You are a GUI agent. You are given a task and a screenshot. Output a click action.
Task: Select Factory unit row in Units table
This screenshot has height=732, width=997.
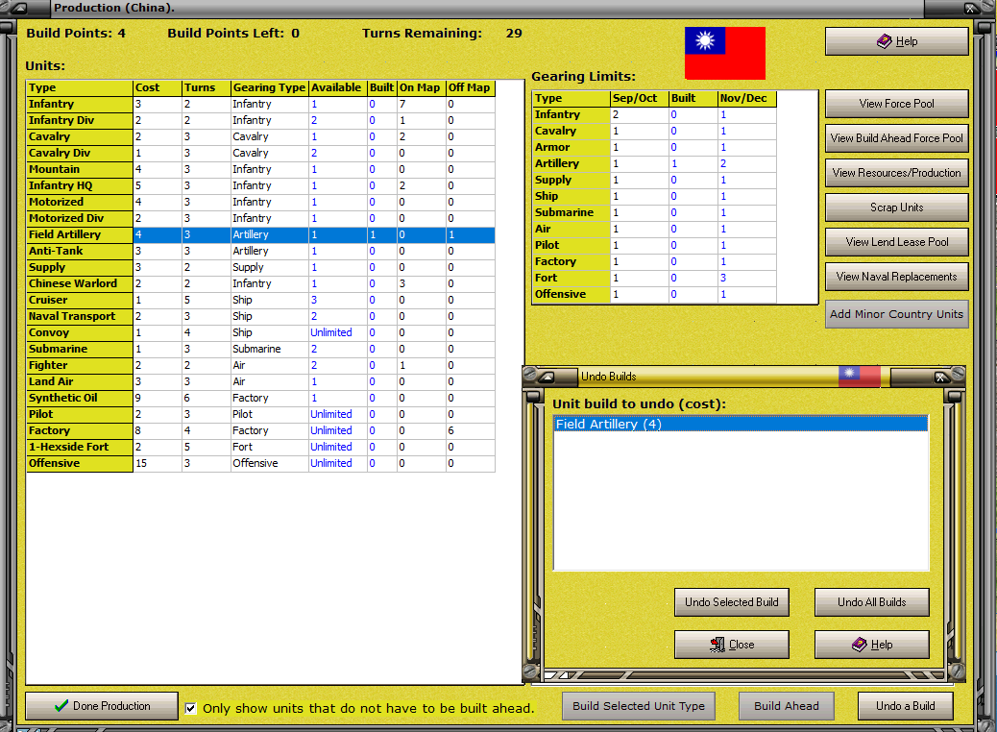point(260,430)
